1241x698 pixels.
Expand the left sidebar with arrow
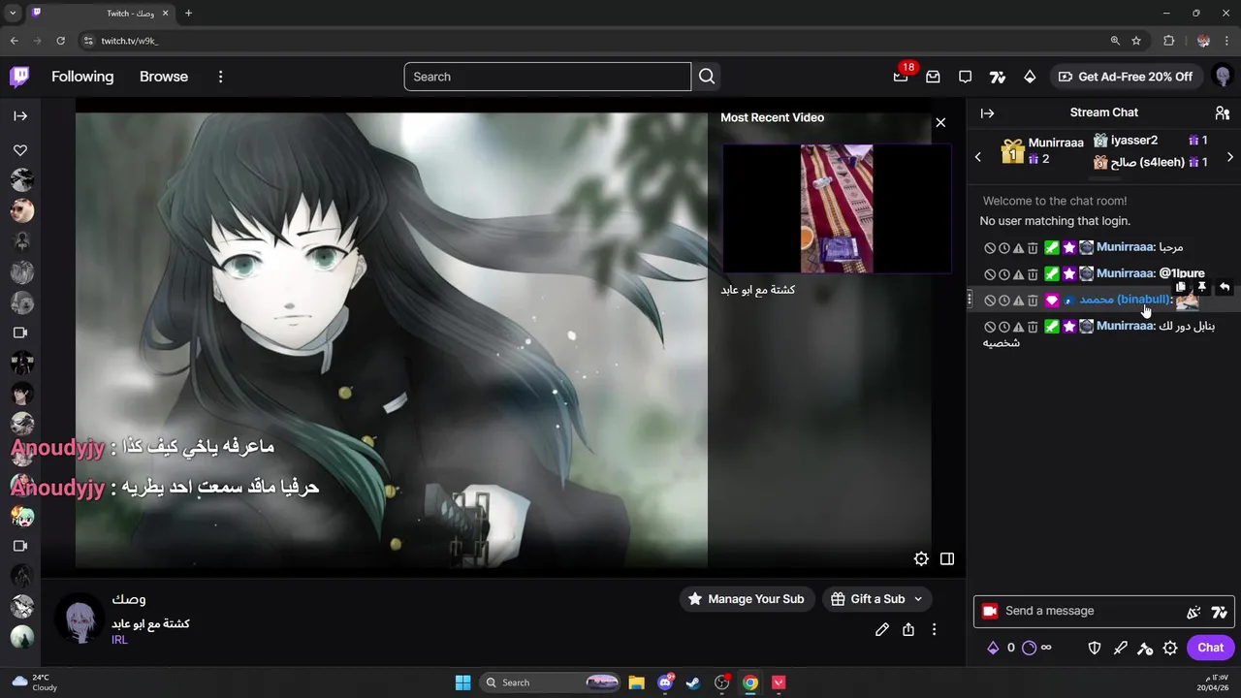tap(20, 115)
